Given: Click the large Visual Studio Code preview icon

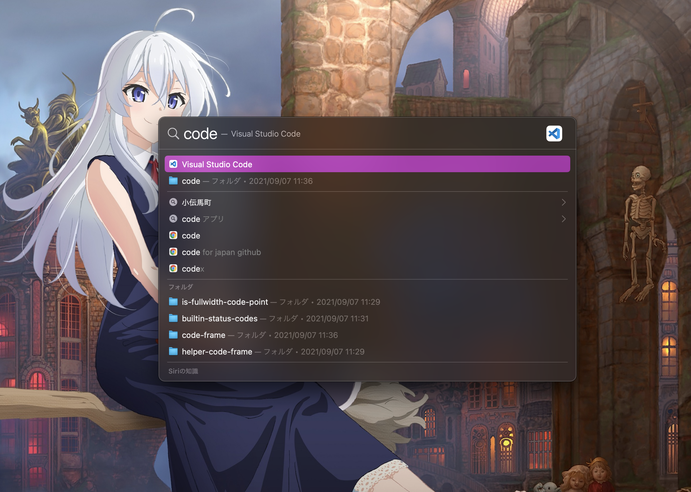Looking at the screenshot, I should point(554,134).
